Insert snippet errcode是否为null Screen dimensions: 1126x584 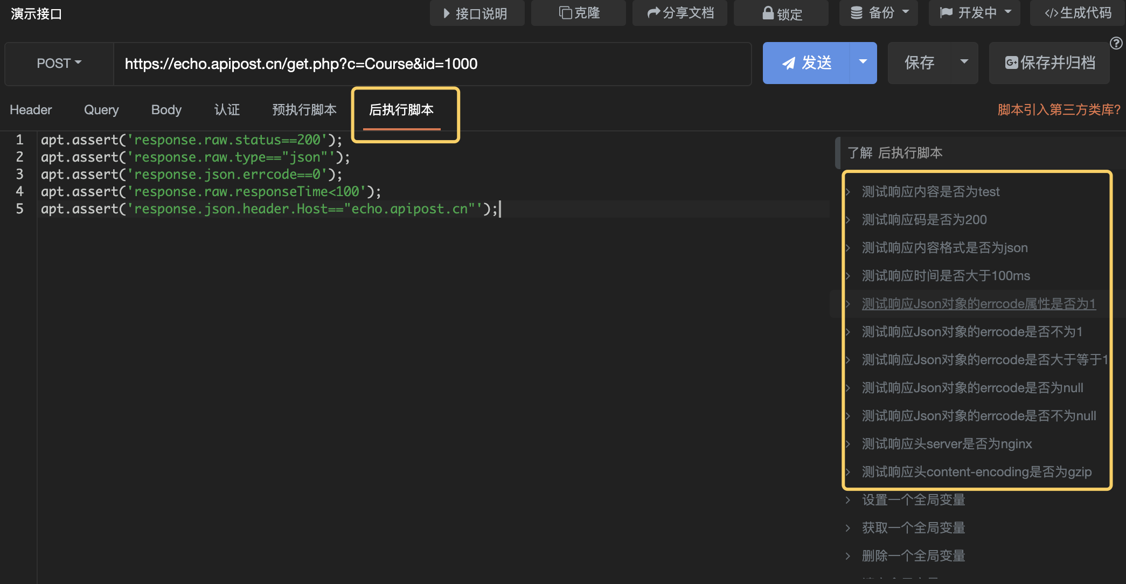(972, 388)
